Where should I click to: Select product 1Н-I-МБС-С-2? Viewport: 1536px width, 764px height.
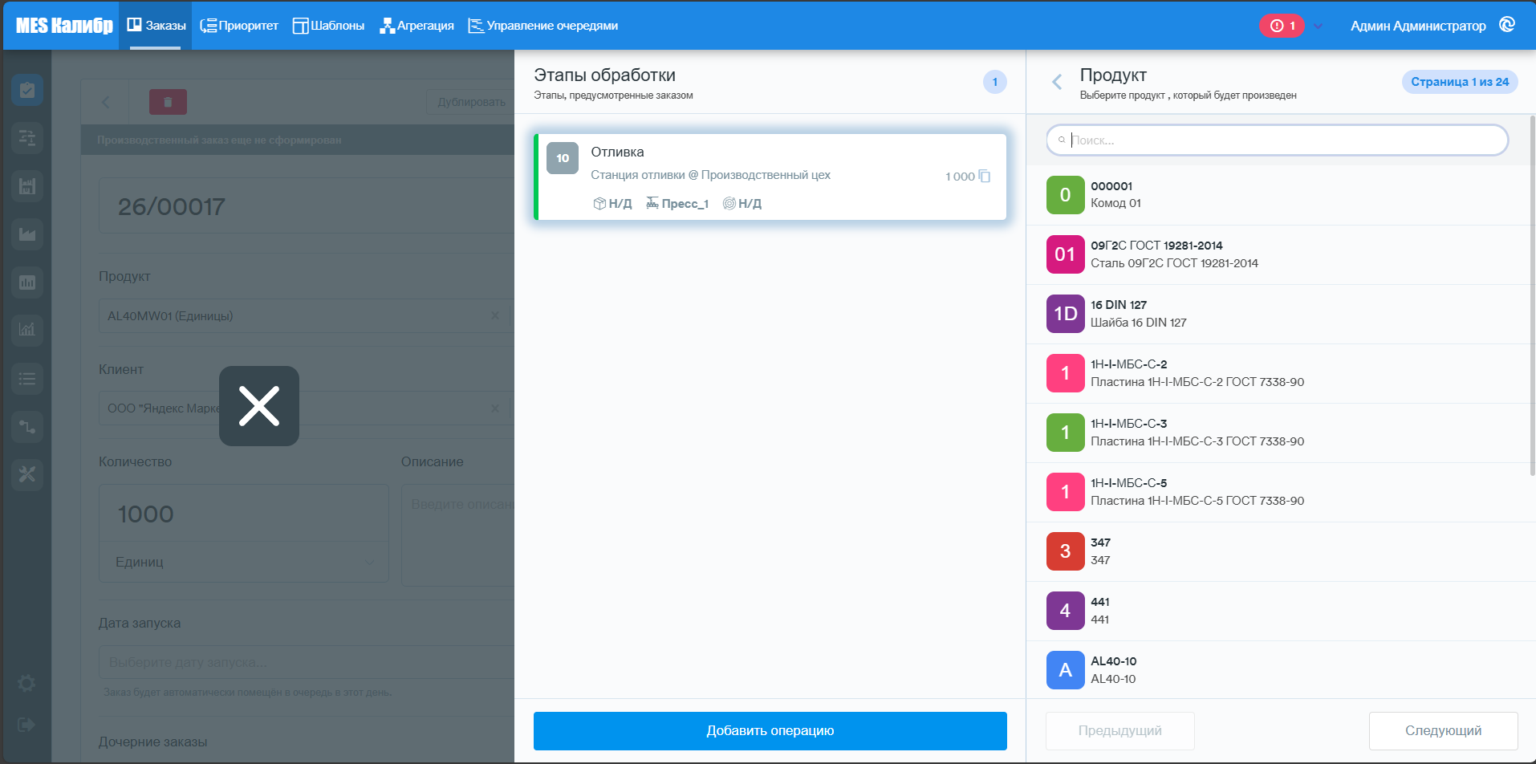tap(1279, 373)
